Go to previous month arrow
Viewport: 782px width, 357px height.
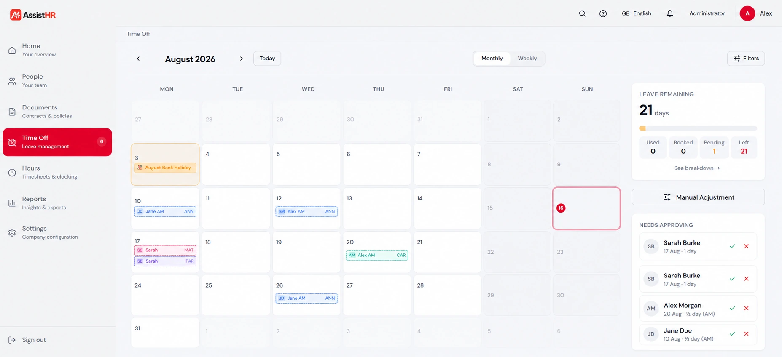coord(138,59)
